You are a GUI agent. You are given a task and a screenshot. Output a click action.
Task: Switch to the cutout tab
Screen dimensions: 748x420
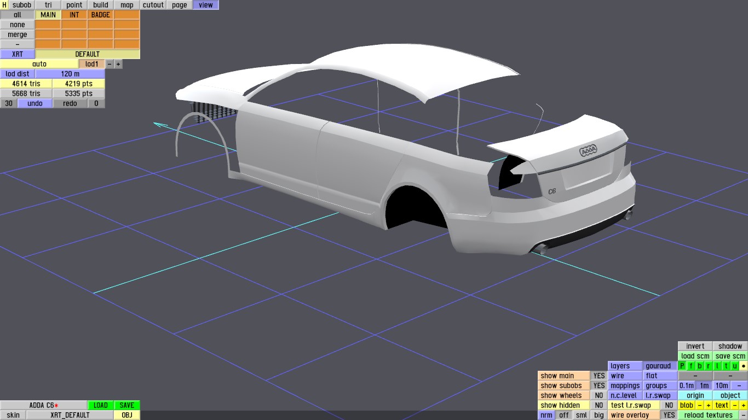coord(153,5)
